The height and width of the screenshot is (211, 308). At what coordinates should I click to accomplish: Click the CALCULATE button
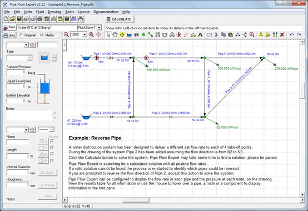(x=119, y=19)
